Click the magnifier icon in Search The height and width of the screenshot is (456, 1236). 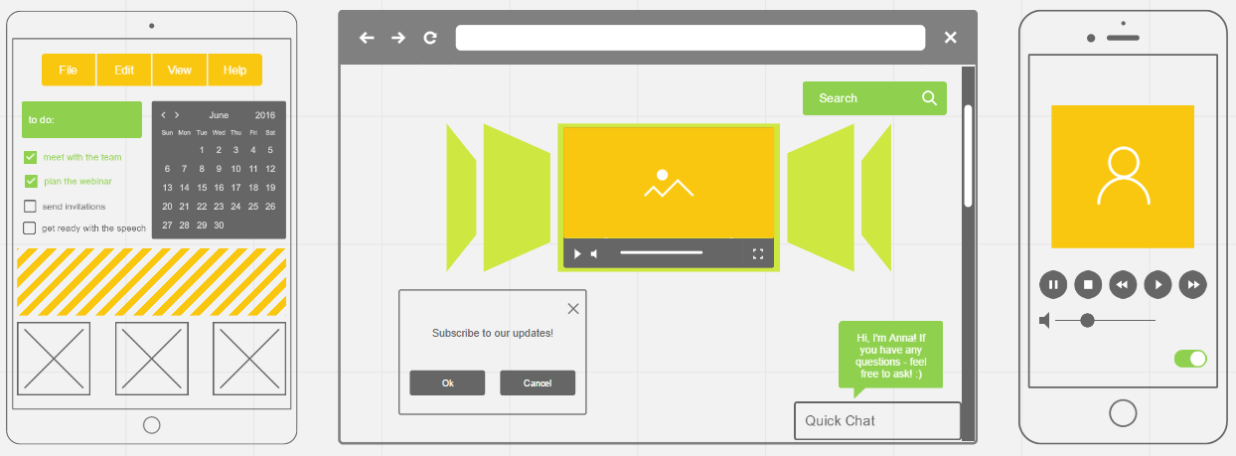[x=929, y=98]
